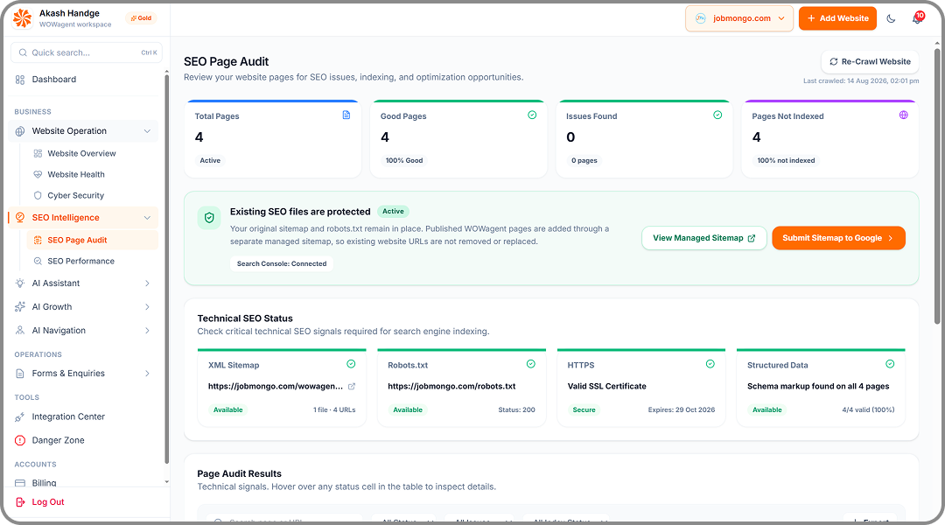
Task: Click the Danger Zone warning icon
Action: 20,440
